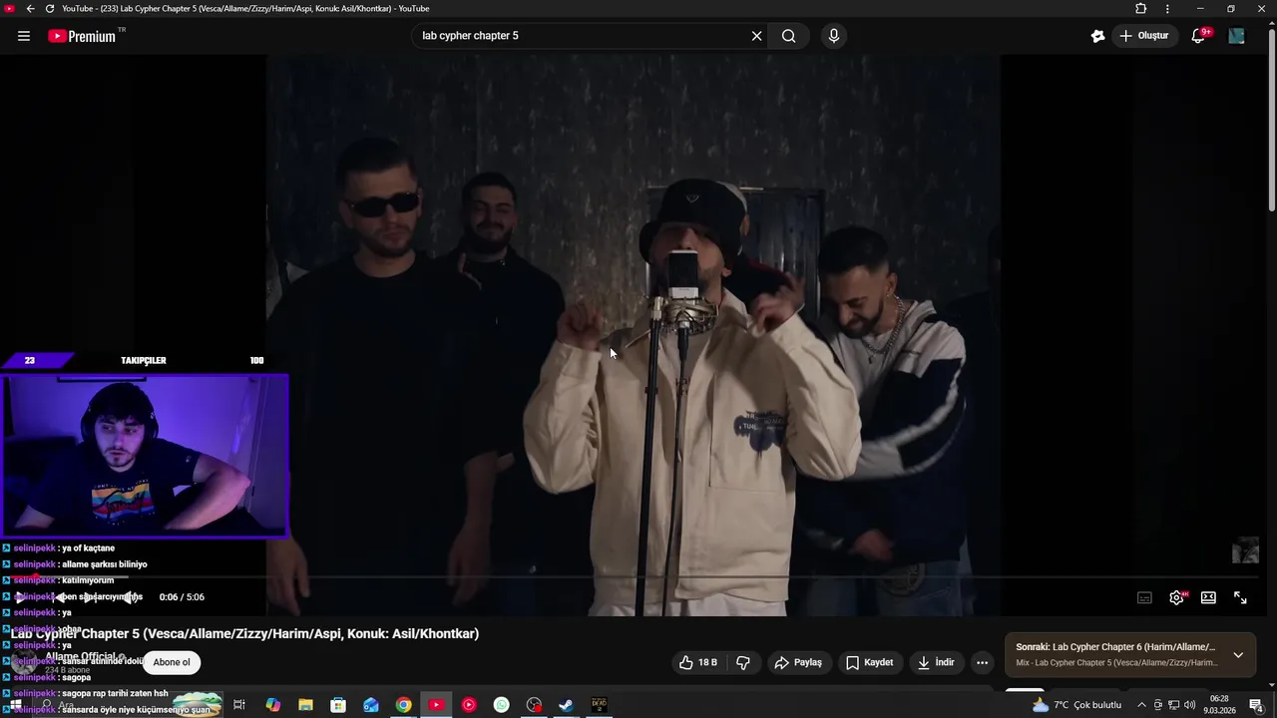Viewport: 1277px width, 718px height.
Task: Switch to the active YouTube taskbar app
Action: (436, 705)
